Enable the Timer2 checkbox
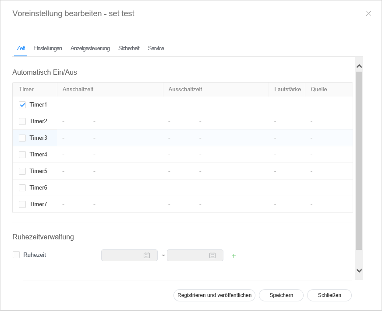 click(22, 121)
